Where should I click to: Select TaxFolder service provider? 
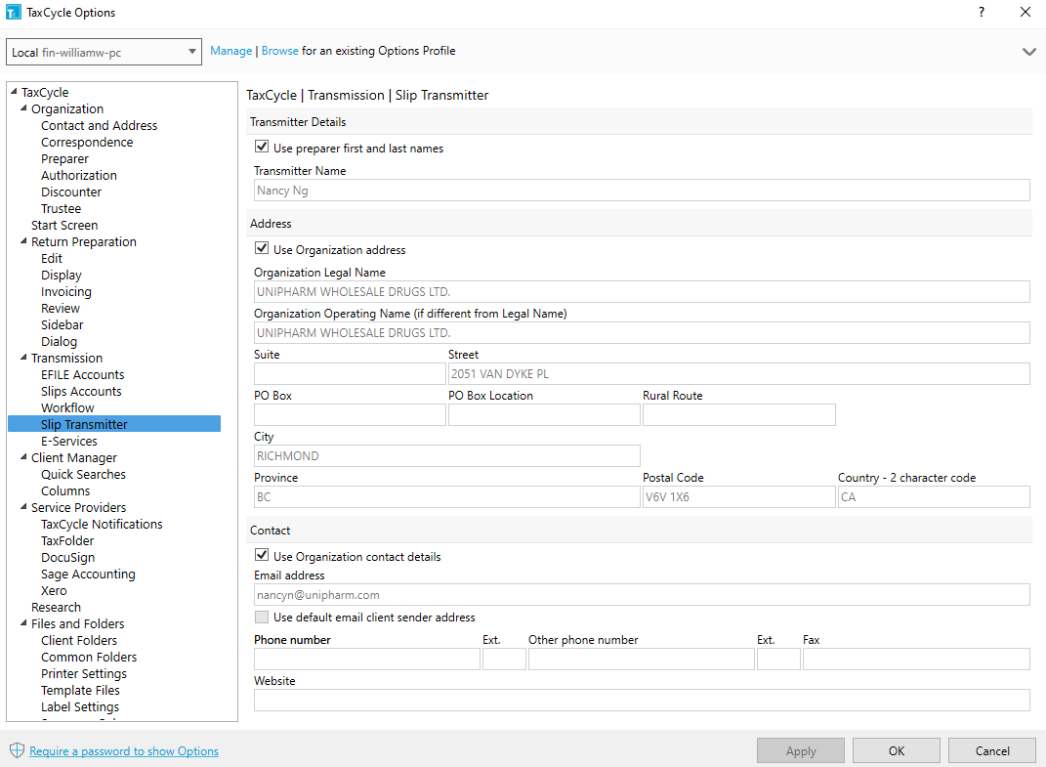point(67,540)
